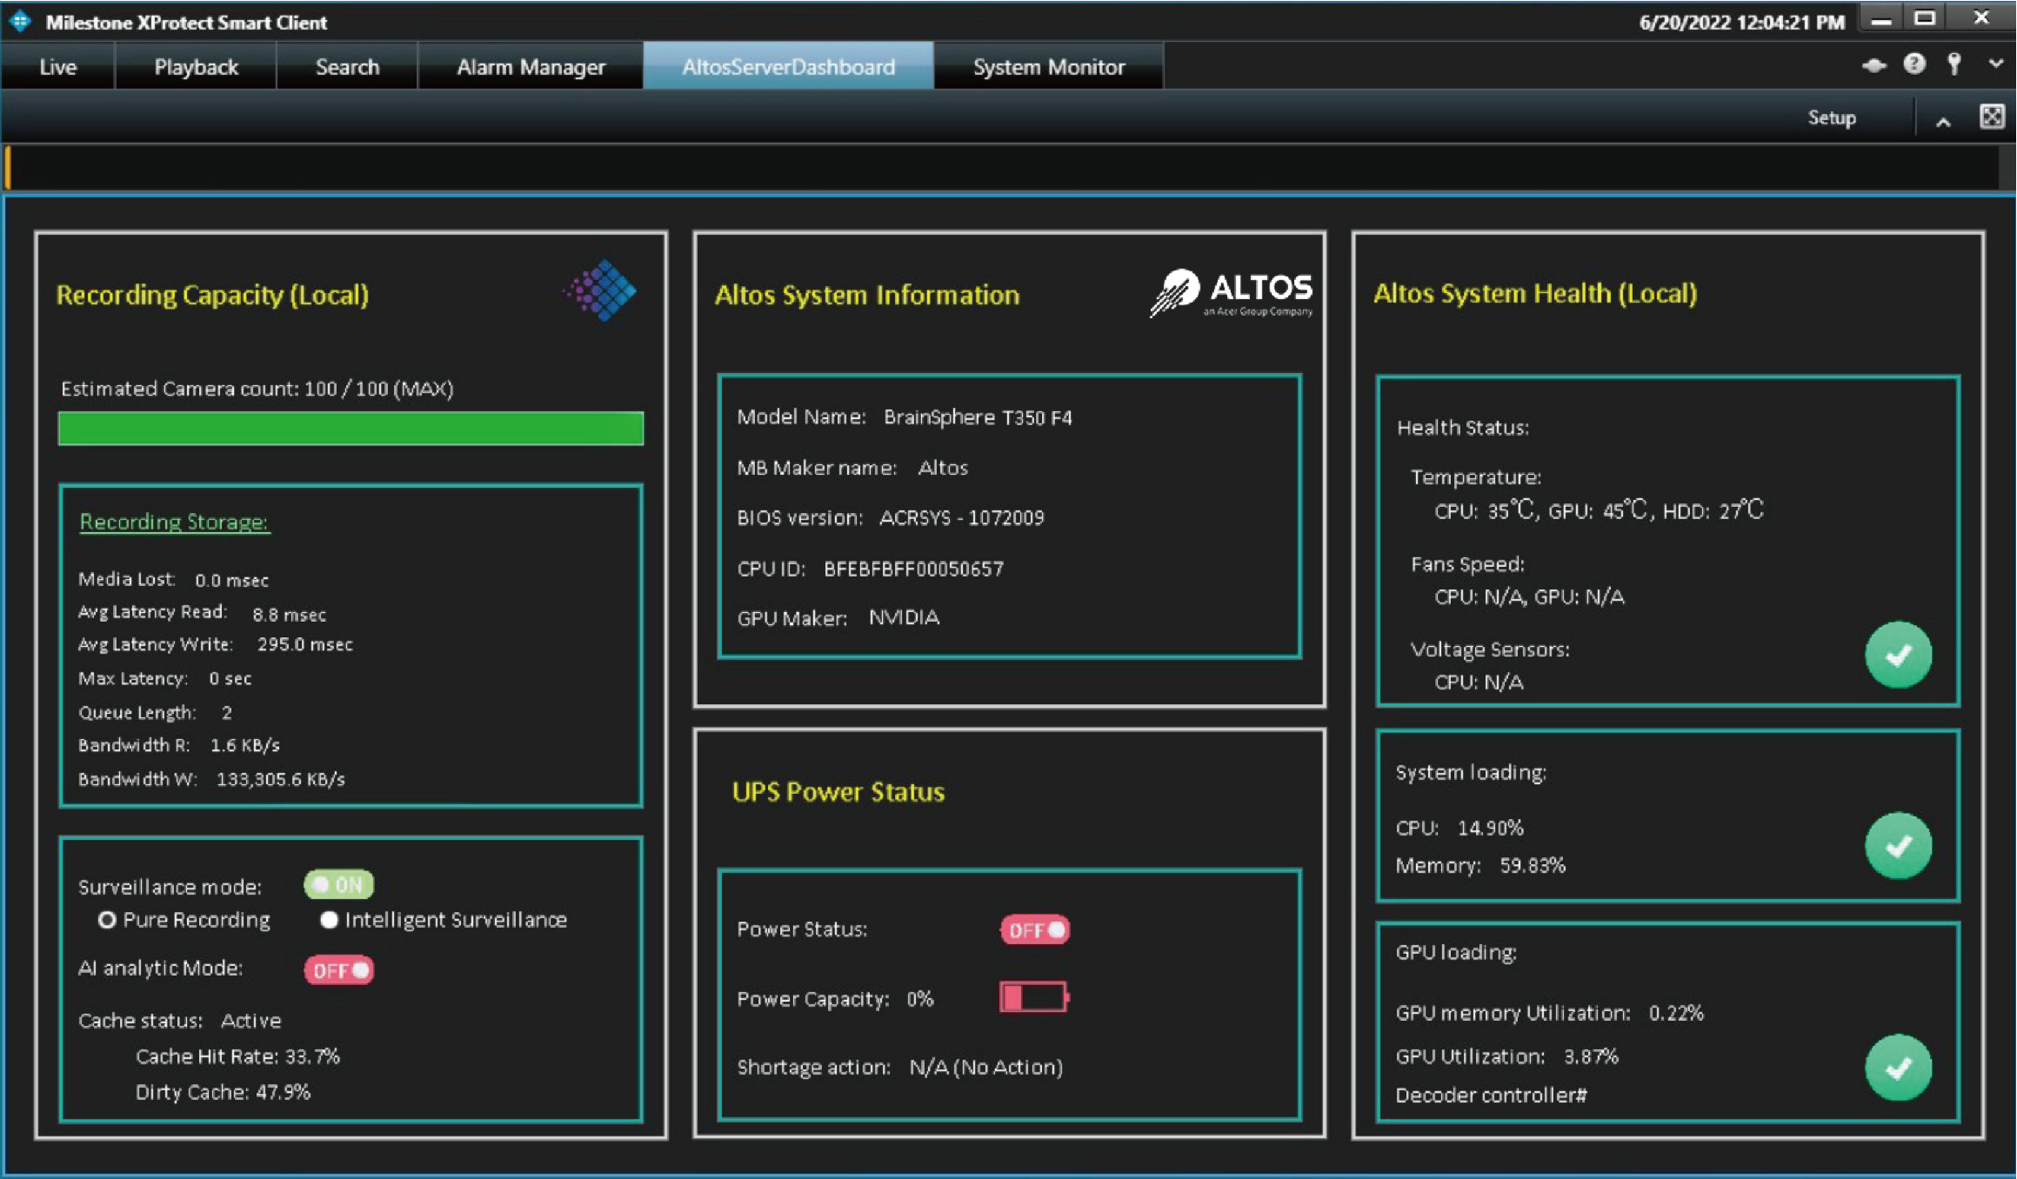The width and height of the screenshot is (2017, 1179).
Task: Toggle the UPS Power Status OFF switch
Action: click(x=1034, y=930)
